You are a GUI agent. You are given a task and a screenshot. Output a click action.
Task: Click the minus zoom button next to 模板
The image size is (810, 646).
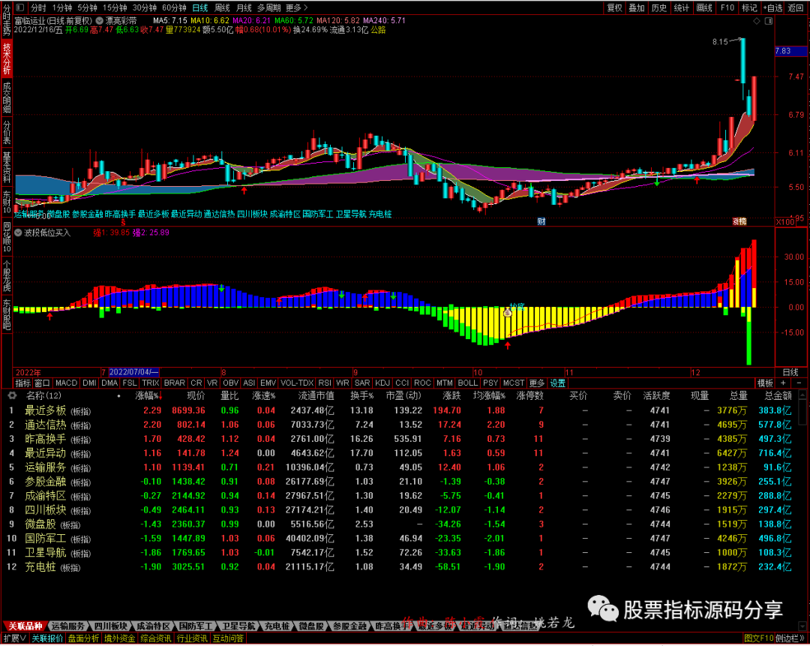(x=799, y=383)
